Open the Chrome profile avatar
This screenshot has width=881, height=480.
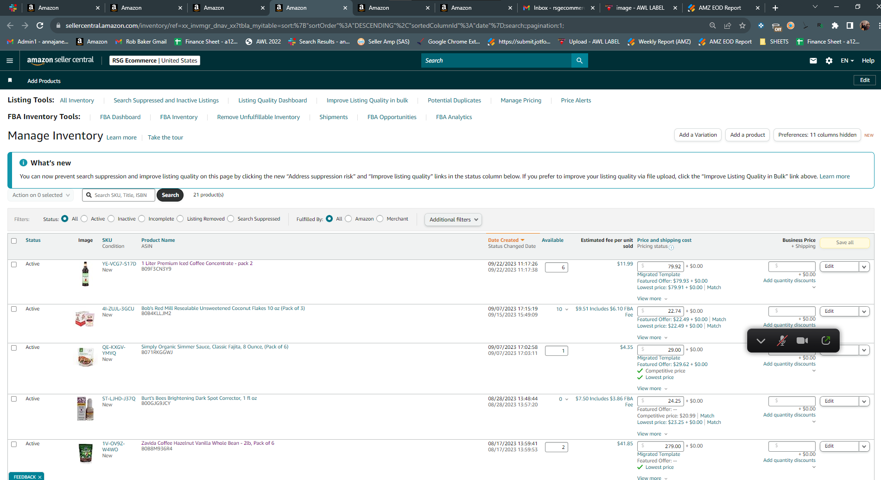pyautogui.click(x=865, y=25)
